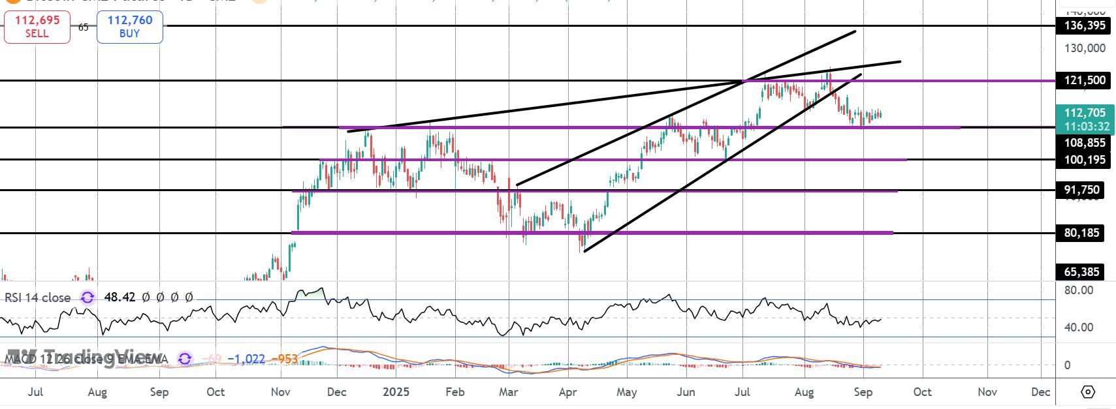Click the MACD scale value 0

tap(1068, 365)
